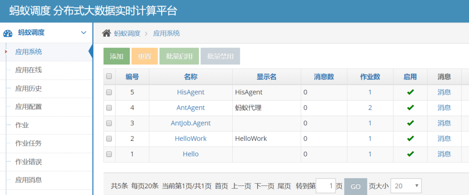Check the box for row AntAgent
The height and width of the screenshot is (195, 469).
click(x=109, y=108)
